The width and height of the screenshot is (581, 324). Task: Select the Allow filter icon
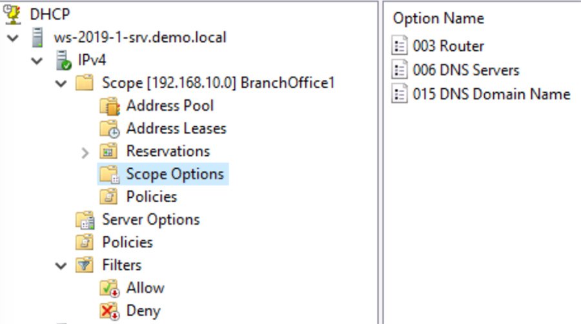pyautogui.click(x=110, y=288)
